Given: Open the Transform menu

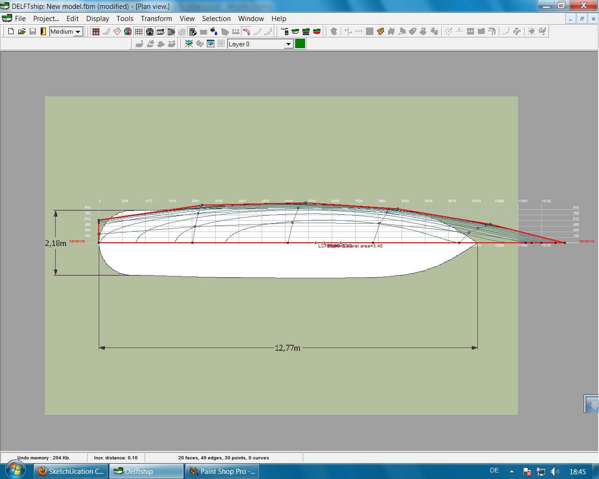Looking at the screenshot, I should click(156, 19).
